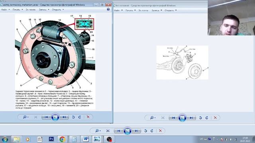The width and height of the screenshot is (255, 143).
Task: Switch to the photo viewer taskbar button
Action: coord(97,139)
